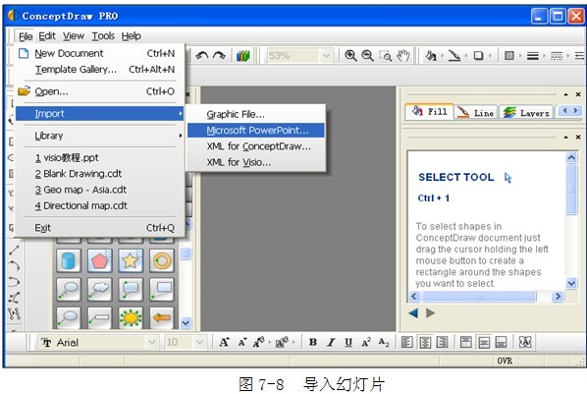Switch to the Line tab
Viewport: 587px width, 394px height.
[x=476, y=112]
